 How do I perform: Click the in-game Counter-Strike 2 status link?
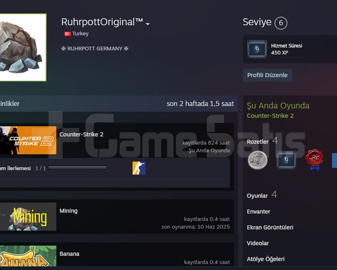pos(270,116)
